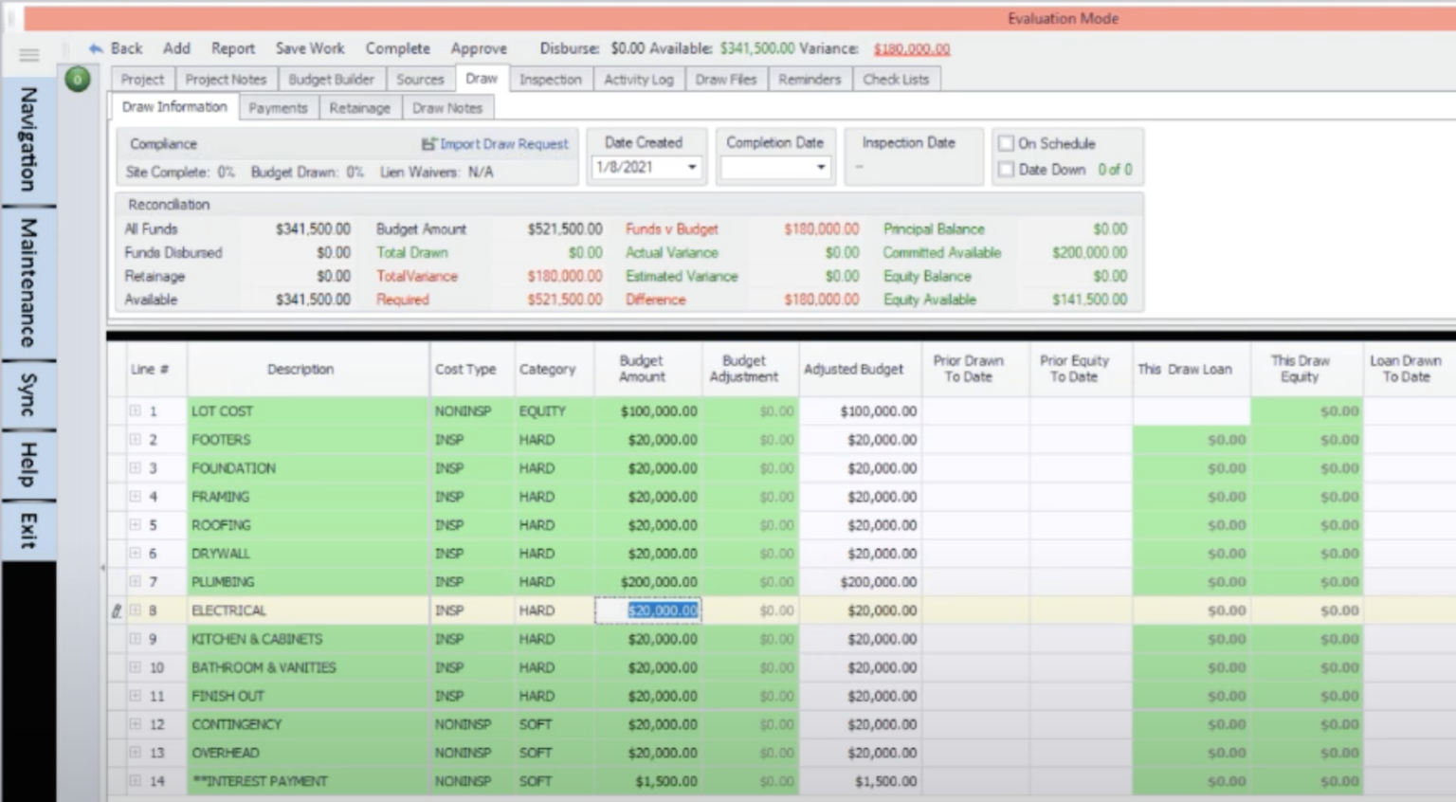Open the Variance amount link
Screen dimensions: 1456x802
pos(914,48)
